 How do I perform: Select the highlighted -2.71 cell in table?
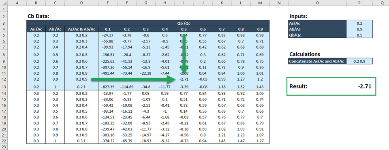point(184,79)
